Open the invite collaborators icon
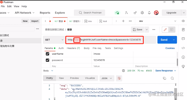Image resolution: width=187 pixels, height=100 pixels. [126, 13]
